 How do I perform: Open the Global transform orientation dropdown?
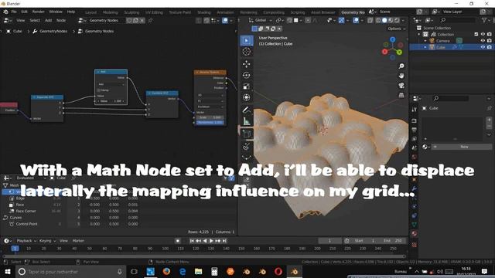pyautogui.click(x=261, y=20)
